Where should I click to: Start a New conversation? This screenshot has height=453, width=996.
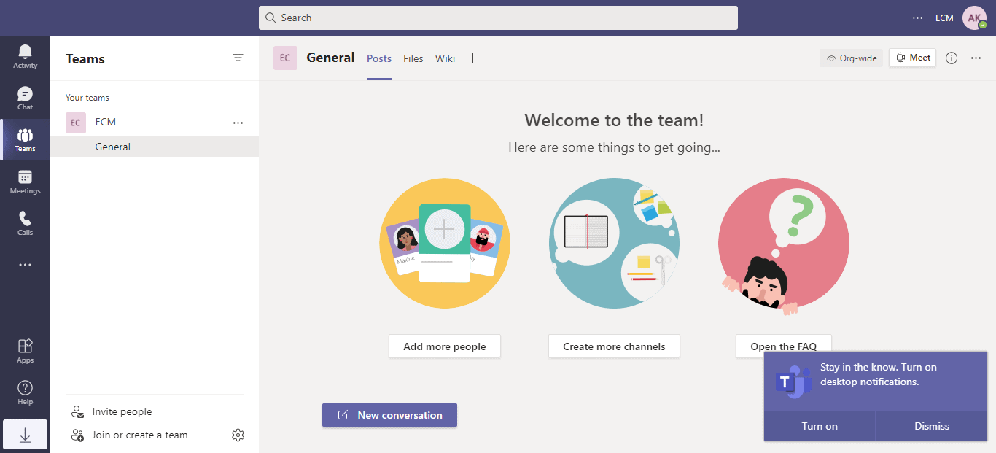tap(389, 415)
